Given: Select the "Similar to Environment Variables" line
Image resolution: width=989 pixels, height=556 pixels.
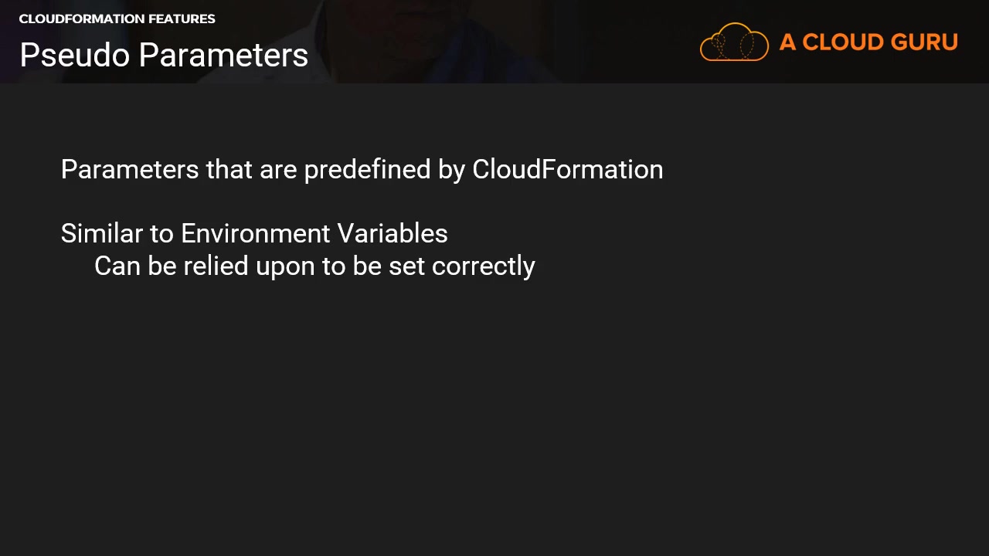Looking at the screenshot, I should [x=254, y=233].
